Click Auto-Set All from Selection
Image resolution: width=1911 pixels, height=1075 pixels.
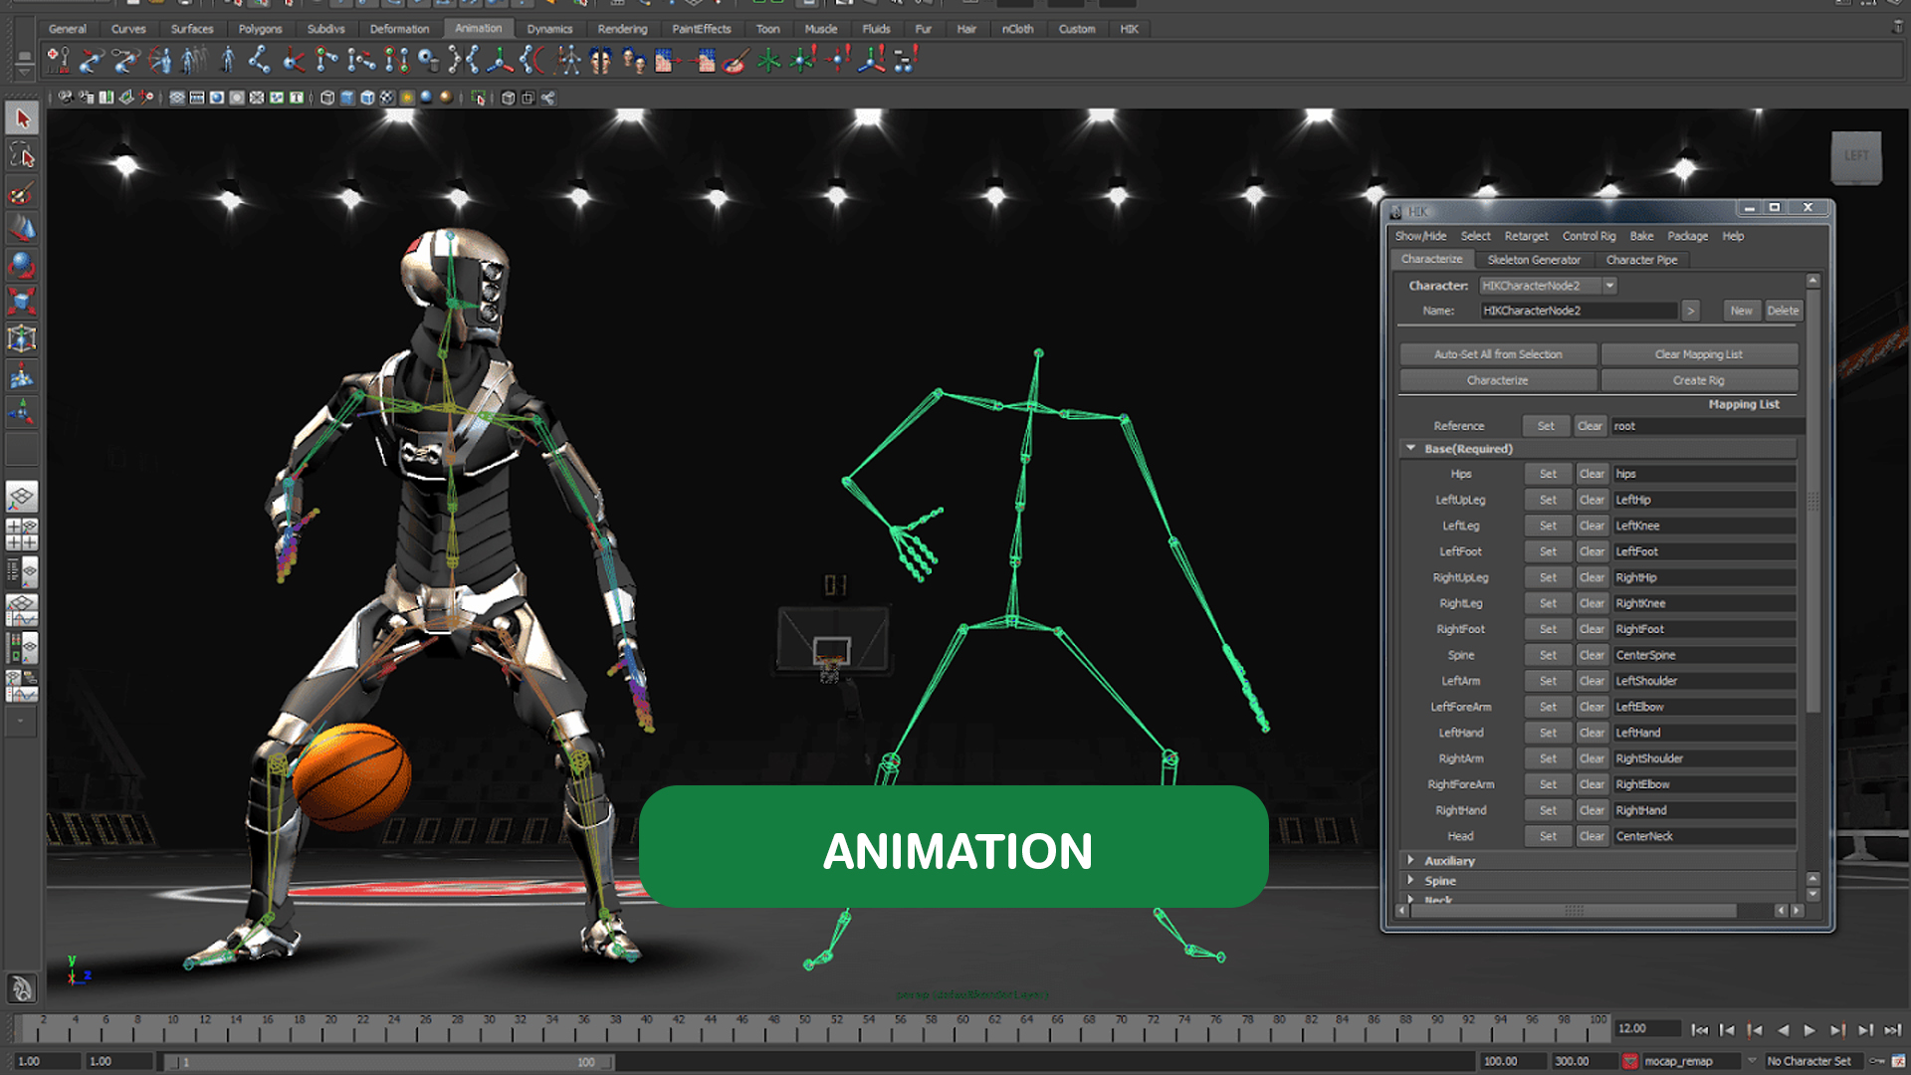(1498, 353)
